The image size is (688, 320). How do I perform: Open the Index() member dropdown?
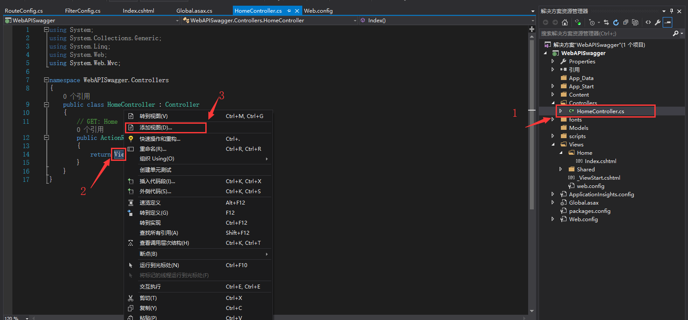click(x=532, y=21)
